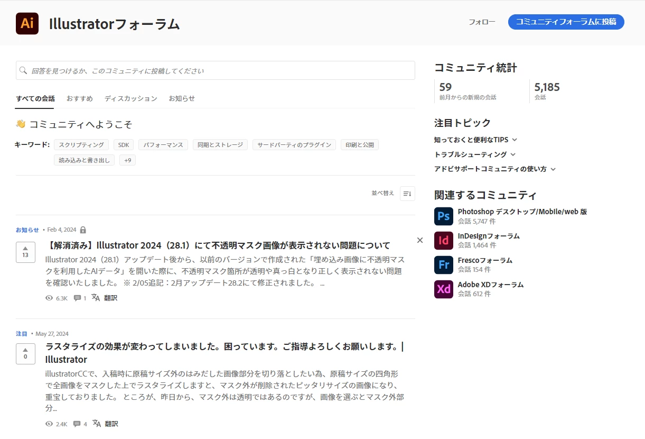Upvote the 不透明マスク画像 post with 13 votes

tap(25, 252)
